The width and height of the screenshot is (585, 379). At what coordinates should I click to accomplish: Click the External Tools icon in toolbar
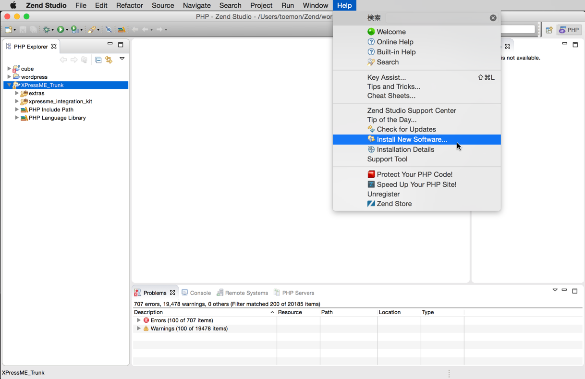coord(91,30)
